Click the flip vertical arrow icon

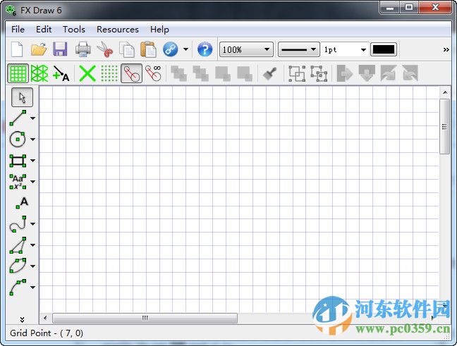[367, 73]
